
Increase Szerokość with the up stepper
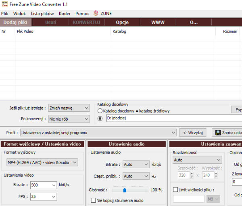[192, 173]
